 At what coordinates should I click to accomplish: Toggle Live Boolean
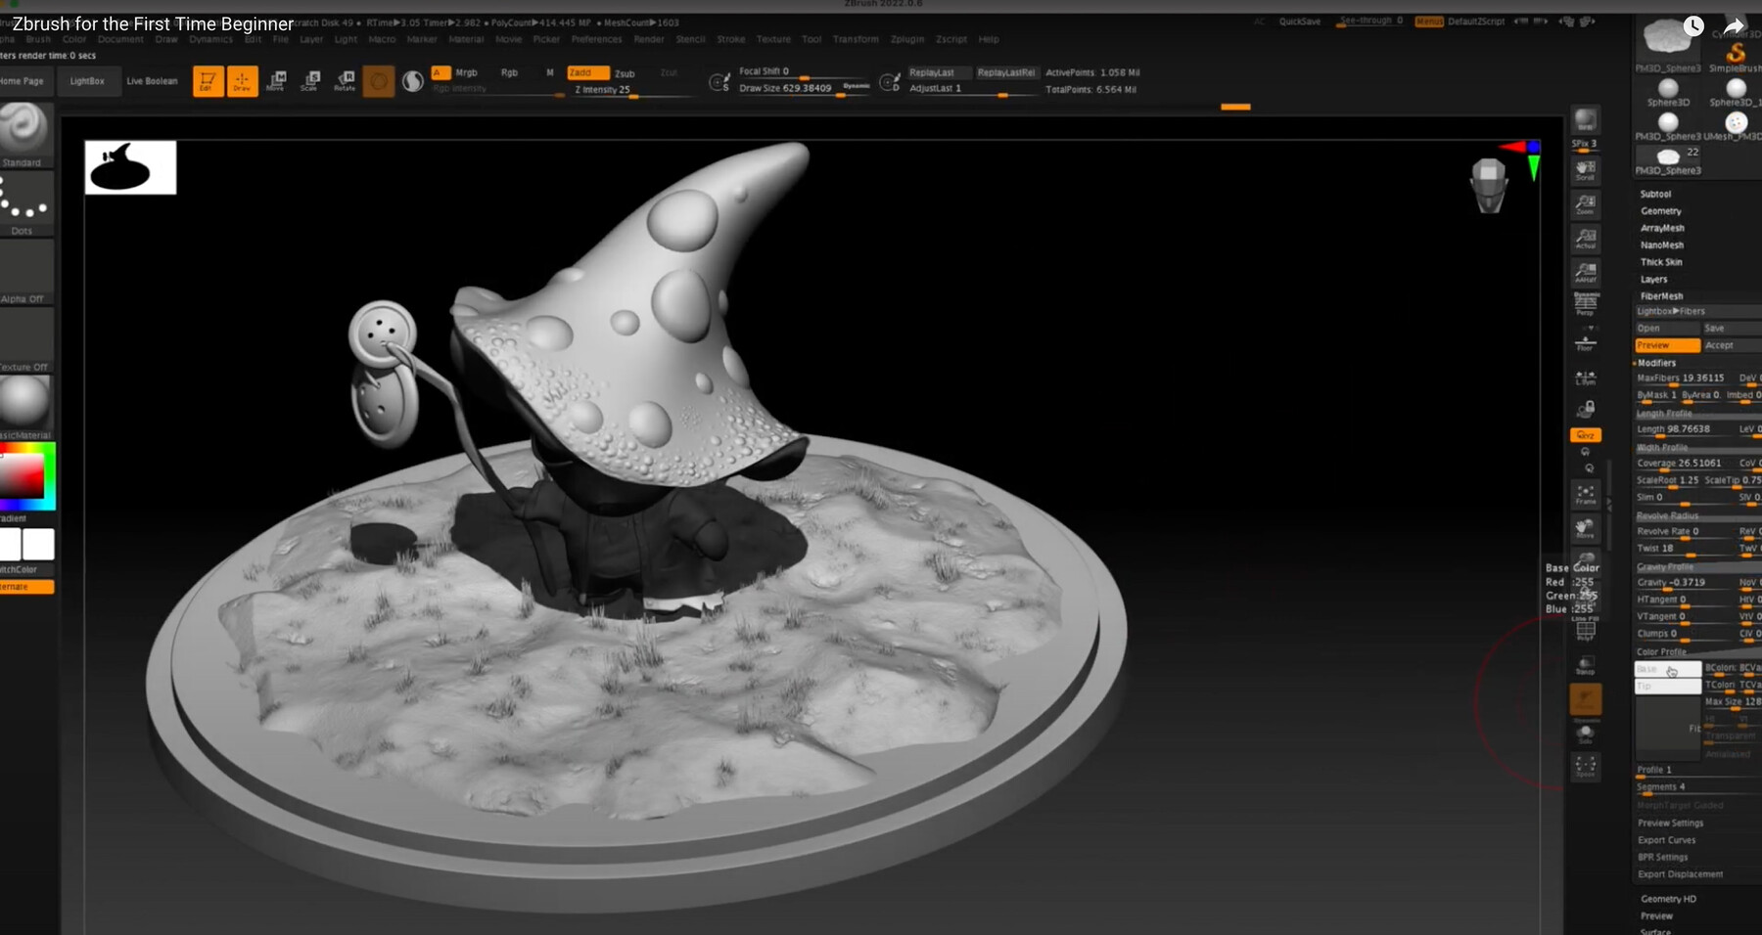point(152,81)
